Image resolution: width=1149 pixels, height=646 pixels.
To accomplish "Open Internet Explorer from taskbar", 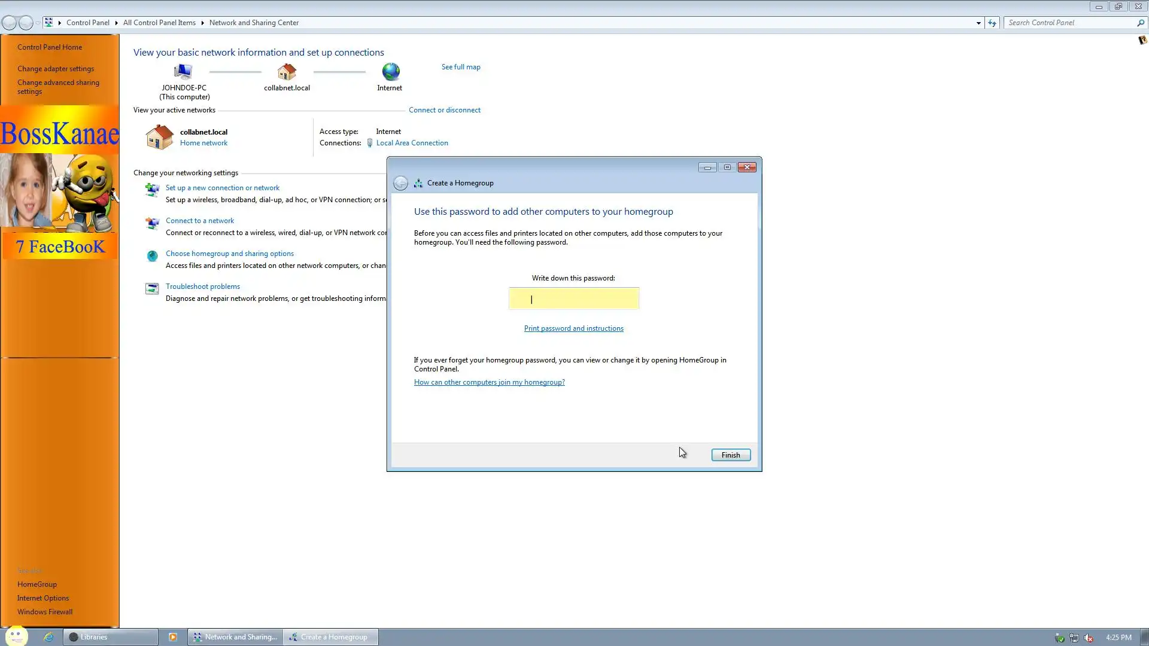I will tap(48, 637).
